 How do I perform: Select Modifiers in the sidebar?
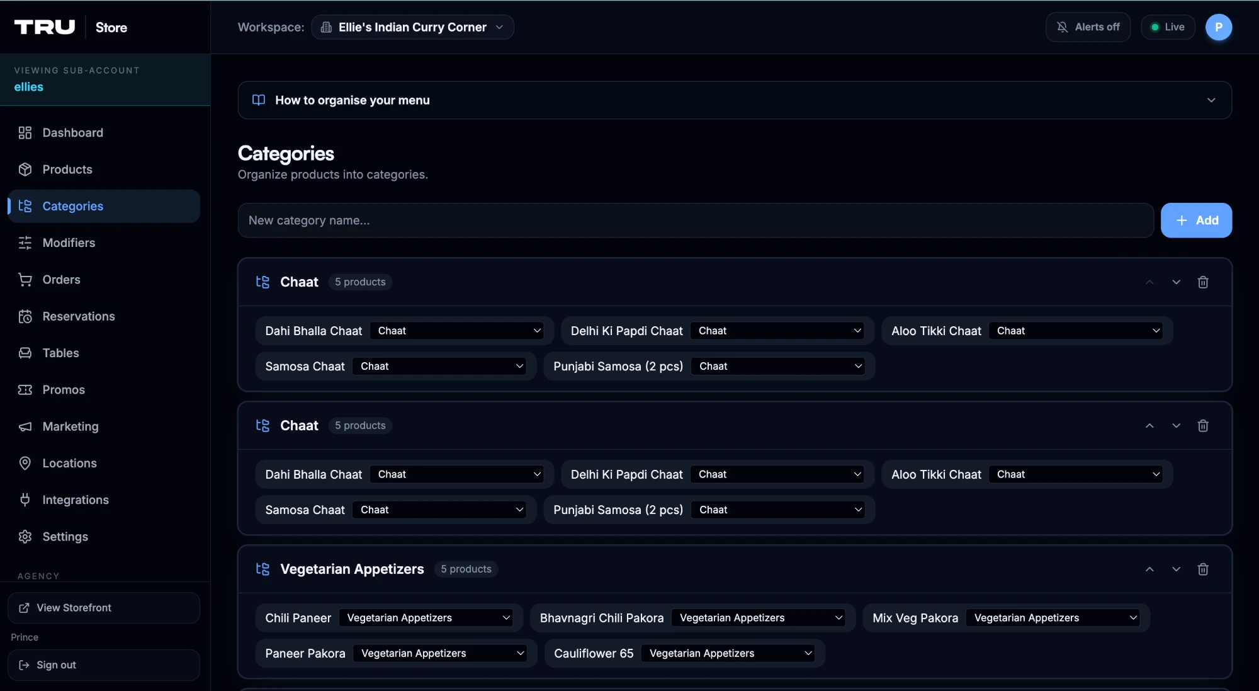point(104,243)
